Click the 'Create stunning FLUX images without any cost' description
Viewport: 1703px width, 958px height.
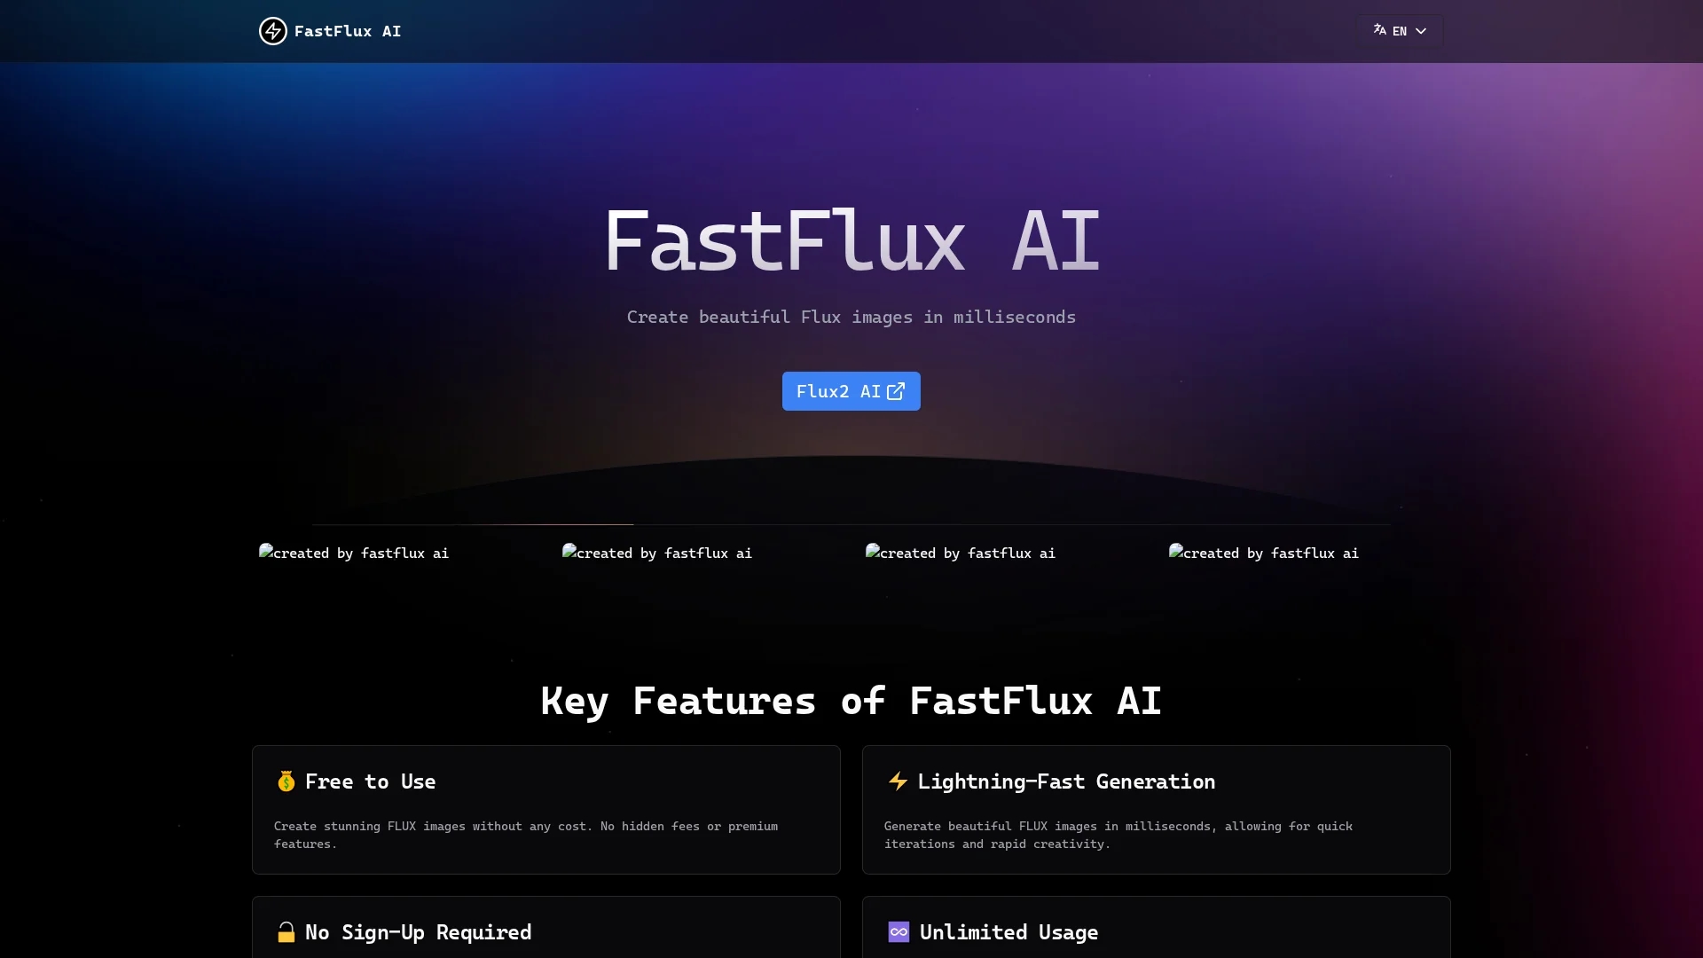pyautogui.click(x=526, y=835)
